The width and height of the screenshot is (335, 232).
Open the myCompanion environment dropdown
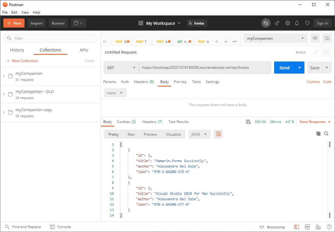[x=275, y=38]
